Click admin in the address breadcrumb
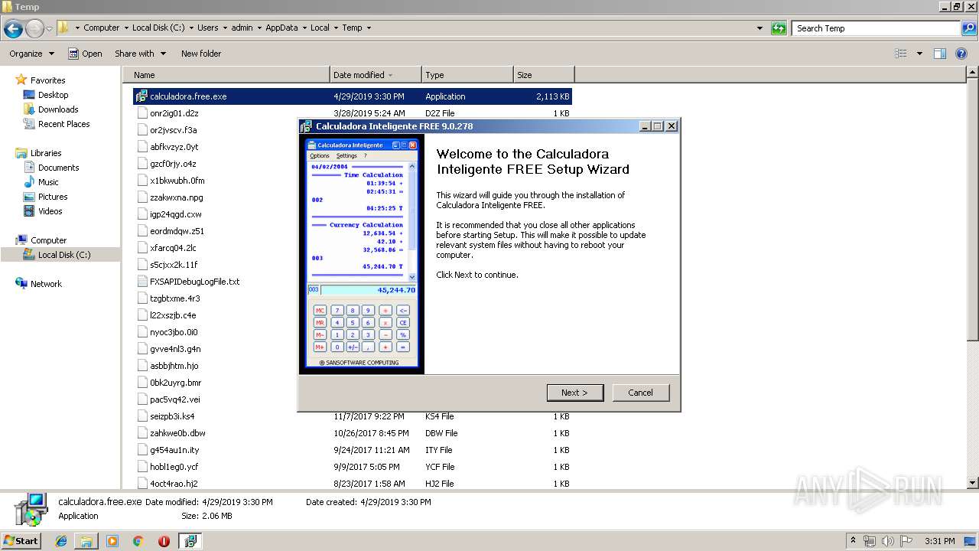 coord(242,28)
